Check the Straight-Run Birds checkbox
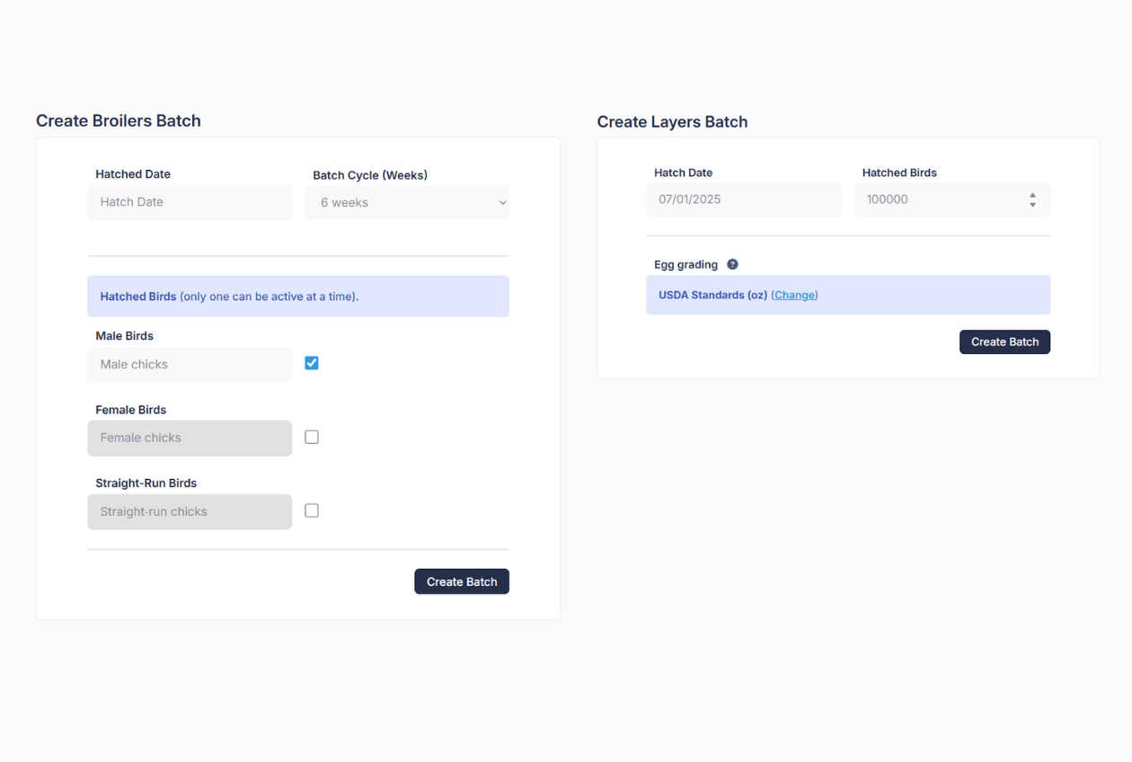1132x762 pixels. coord(312,510)
